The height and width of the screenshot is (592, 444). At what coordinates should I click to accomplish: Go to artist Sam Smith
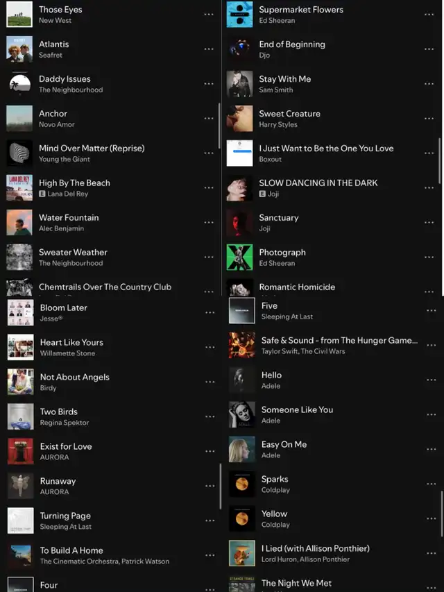(x=276, y=90)
